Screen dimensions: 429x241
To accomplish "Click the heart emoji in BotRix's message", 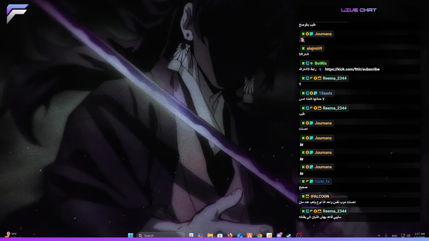I will (320, 69).
